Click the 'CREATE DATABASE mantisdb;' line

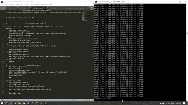click(19, 70)
